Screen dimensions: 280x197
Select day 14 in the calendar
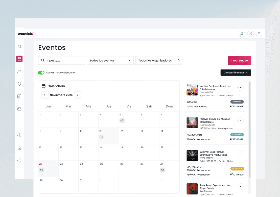[x=169, y=136]
